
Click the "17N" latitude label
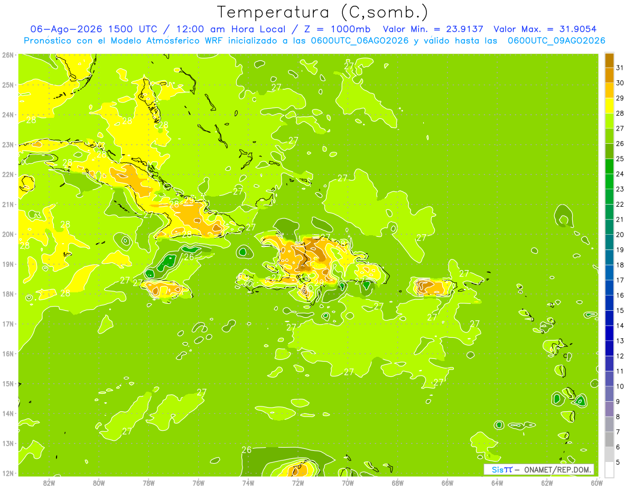pos(8,324)
